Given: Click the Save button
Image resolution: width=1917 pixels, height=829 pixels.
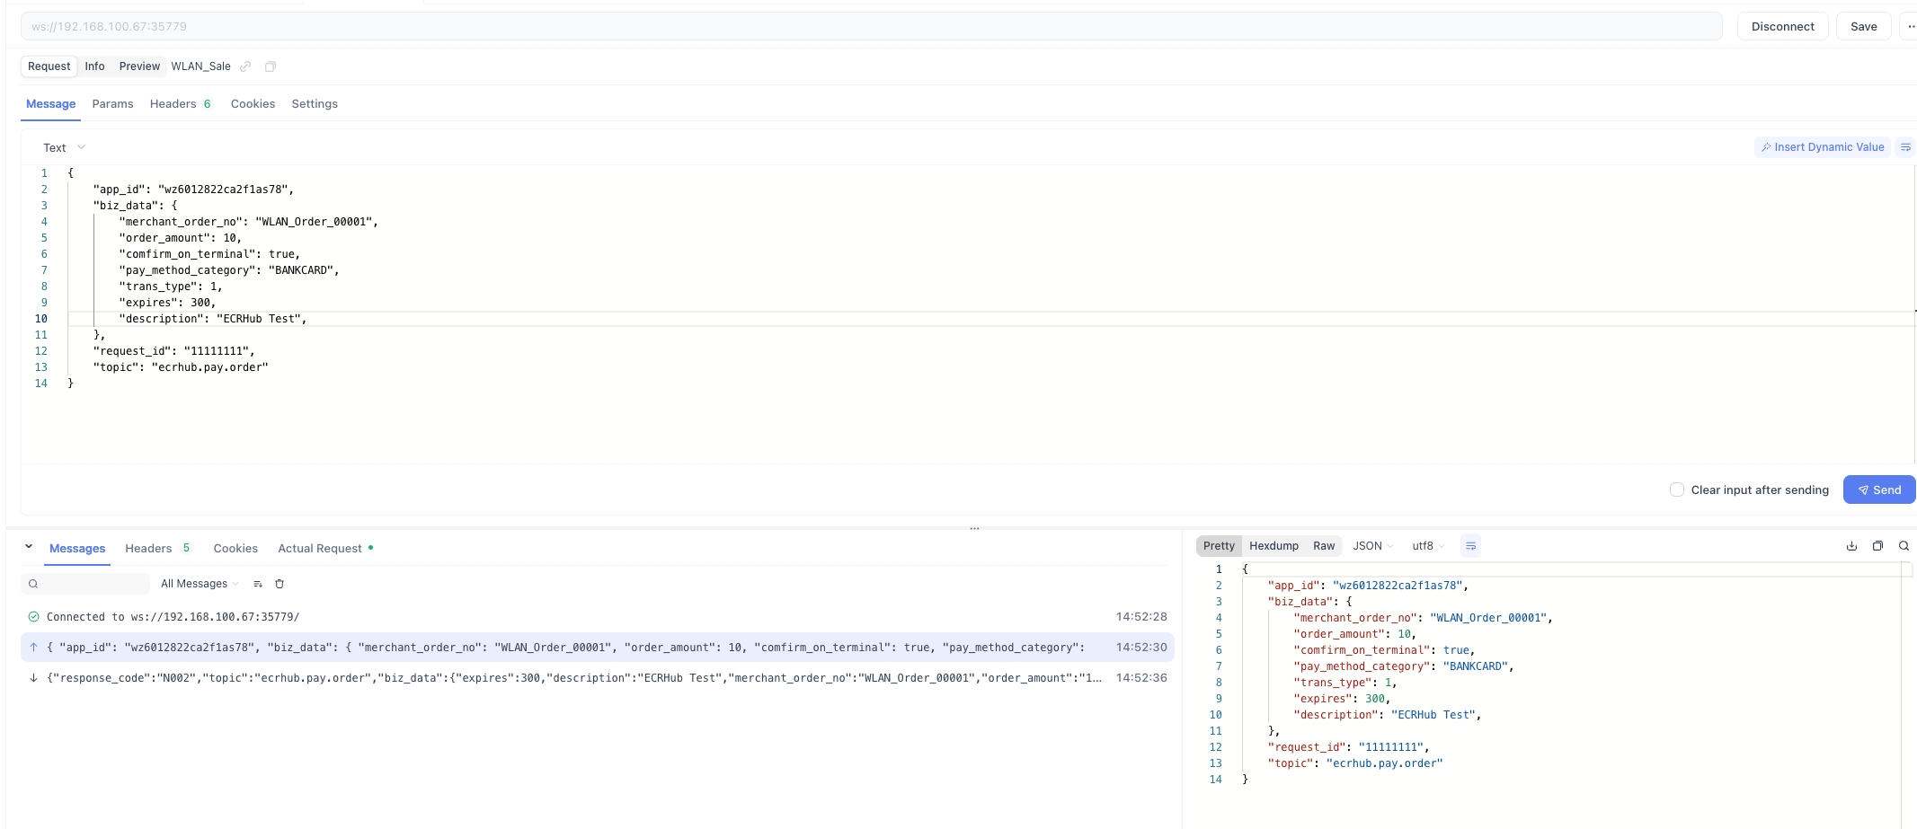Looking at the screenshot, I should coord(1863,26).
